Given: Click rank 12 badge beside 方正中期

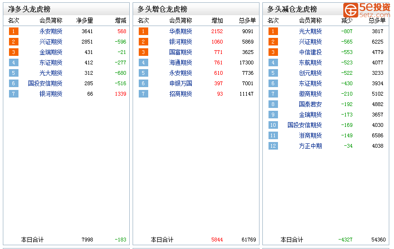Looking at the screenshot, I should click(x=273, y=146).
